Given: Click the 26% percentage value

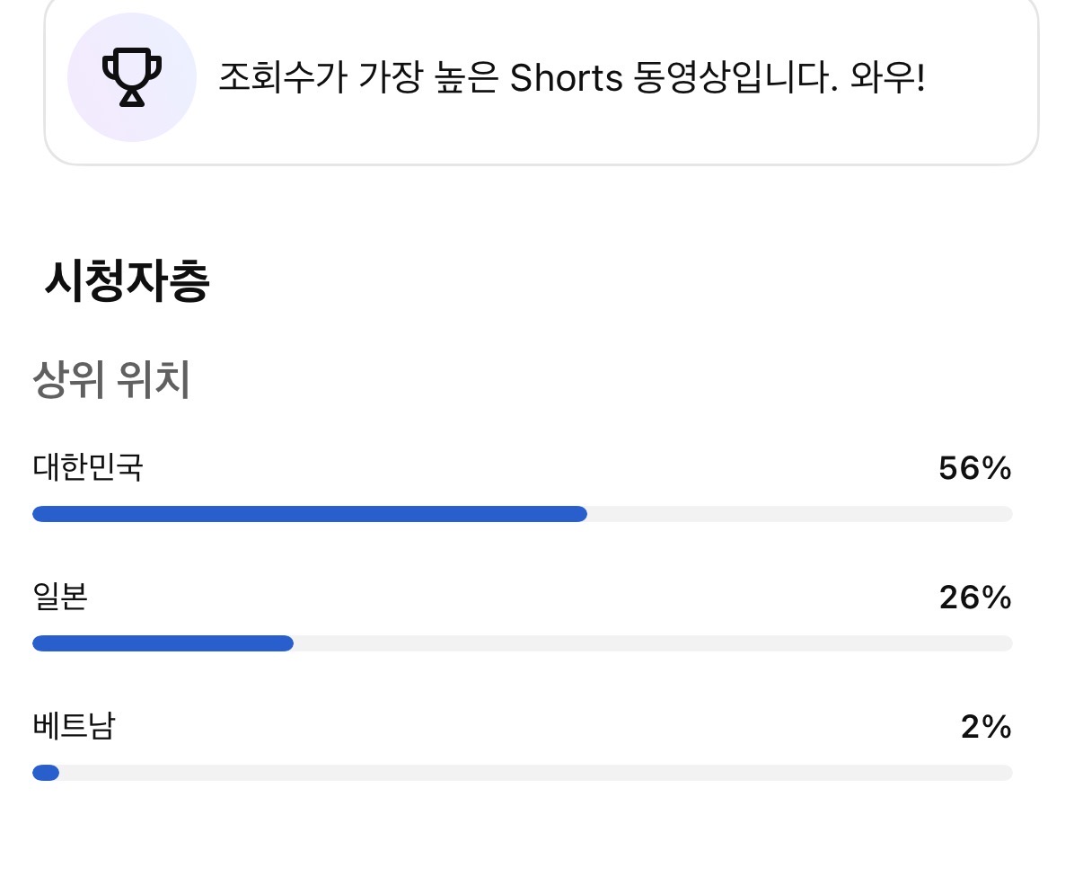Looking at the screenshot, I should (974, 598).
